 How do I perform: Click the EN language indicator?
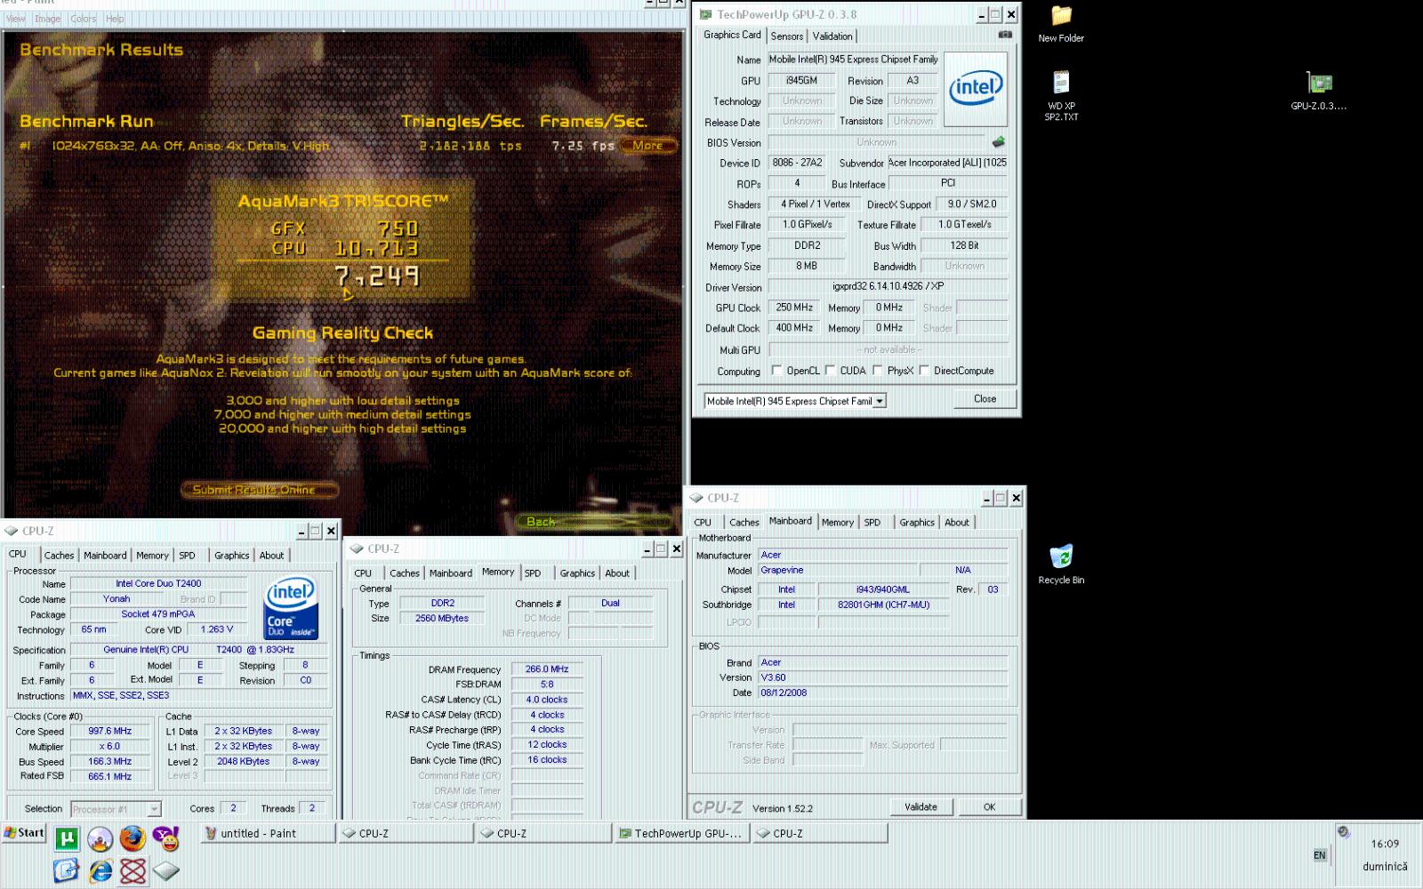click(1320, 855)
